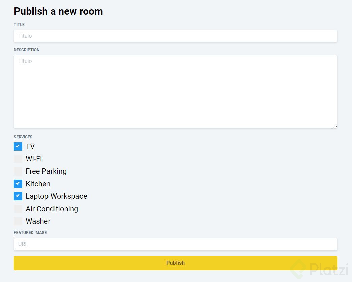Click the TITLE field label

pyautogui.click(x=19, y=25)
